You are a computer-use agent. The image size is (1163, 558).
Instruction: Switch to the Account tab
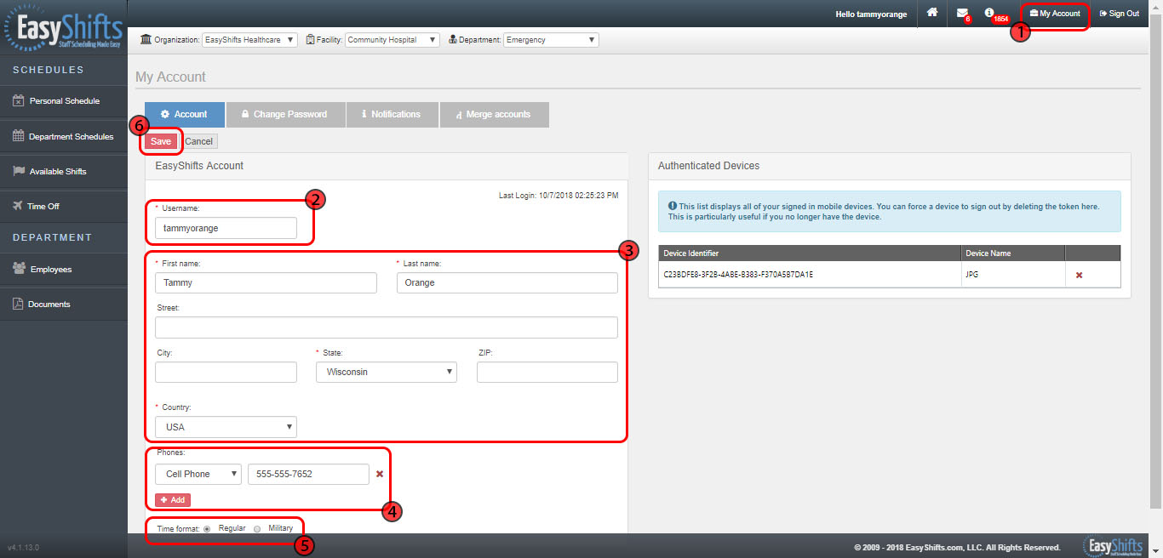pos(185,114)
